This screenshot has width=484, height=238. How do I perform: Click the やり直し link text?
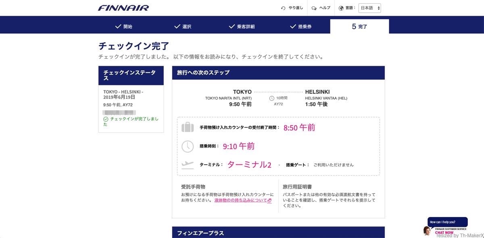[296, 8]
